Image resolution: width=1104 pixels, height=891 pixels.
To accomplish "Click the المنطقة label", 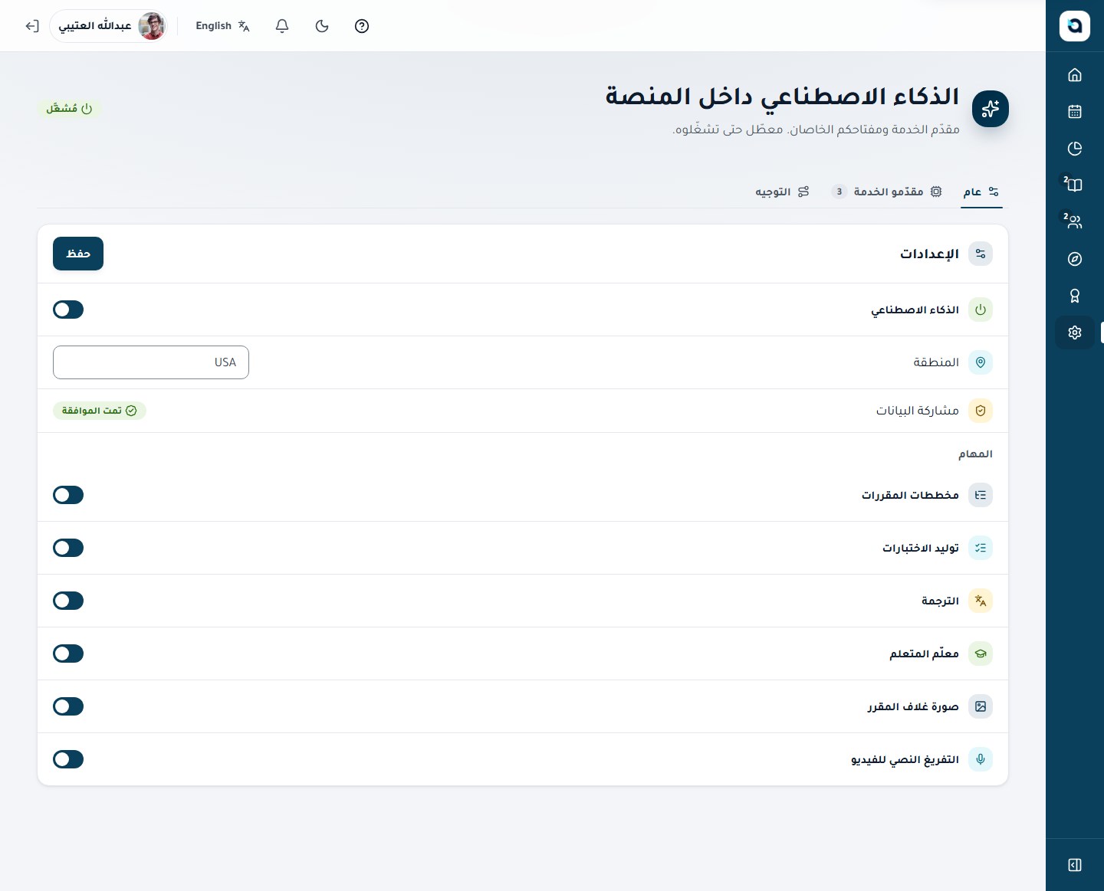I will (936, 362).
